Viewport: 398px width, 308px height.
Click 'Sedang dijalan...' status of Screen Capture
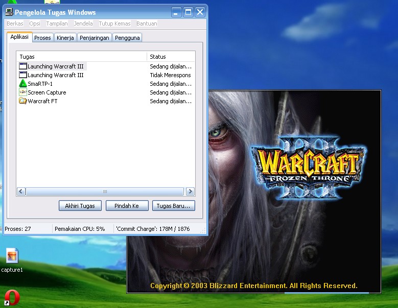171,92
